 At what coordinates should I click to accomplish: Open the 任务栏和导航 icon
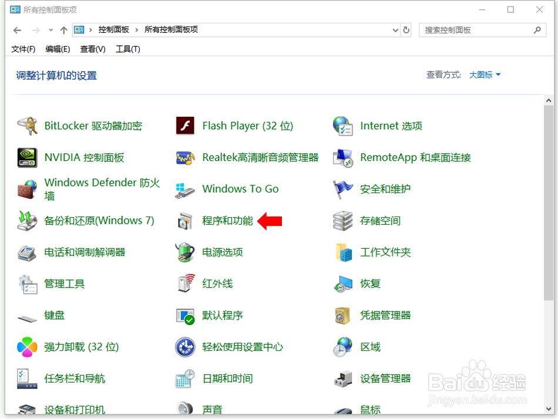click(x=27, y=379)
